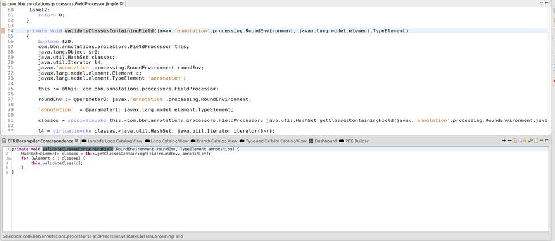Click the orange marker beside line 64
The image size is (555, 241).
tap(3, 31)
